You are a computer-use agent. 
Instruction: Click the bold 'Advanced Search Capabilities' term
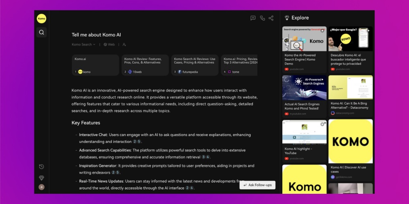click(105, 150)
